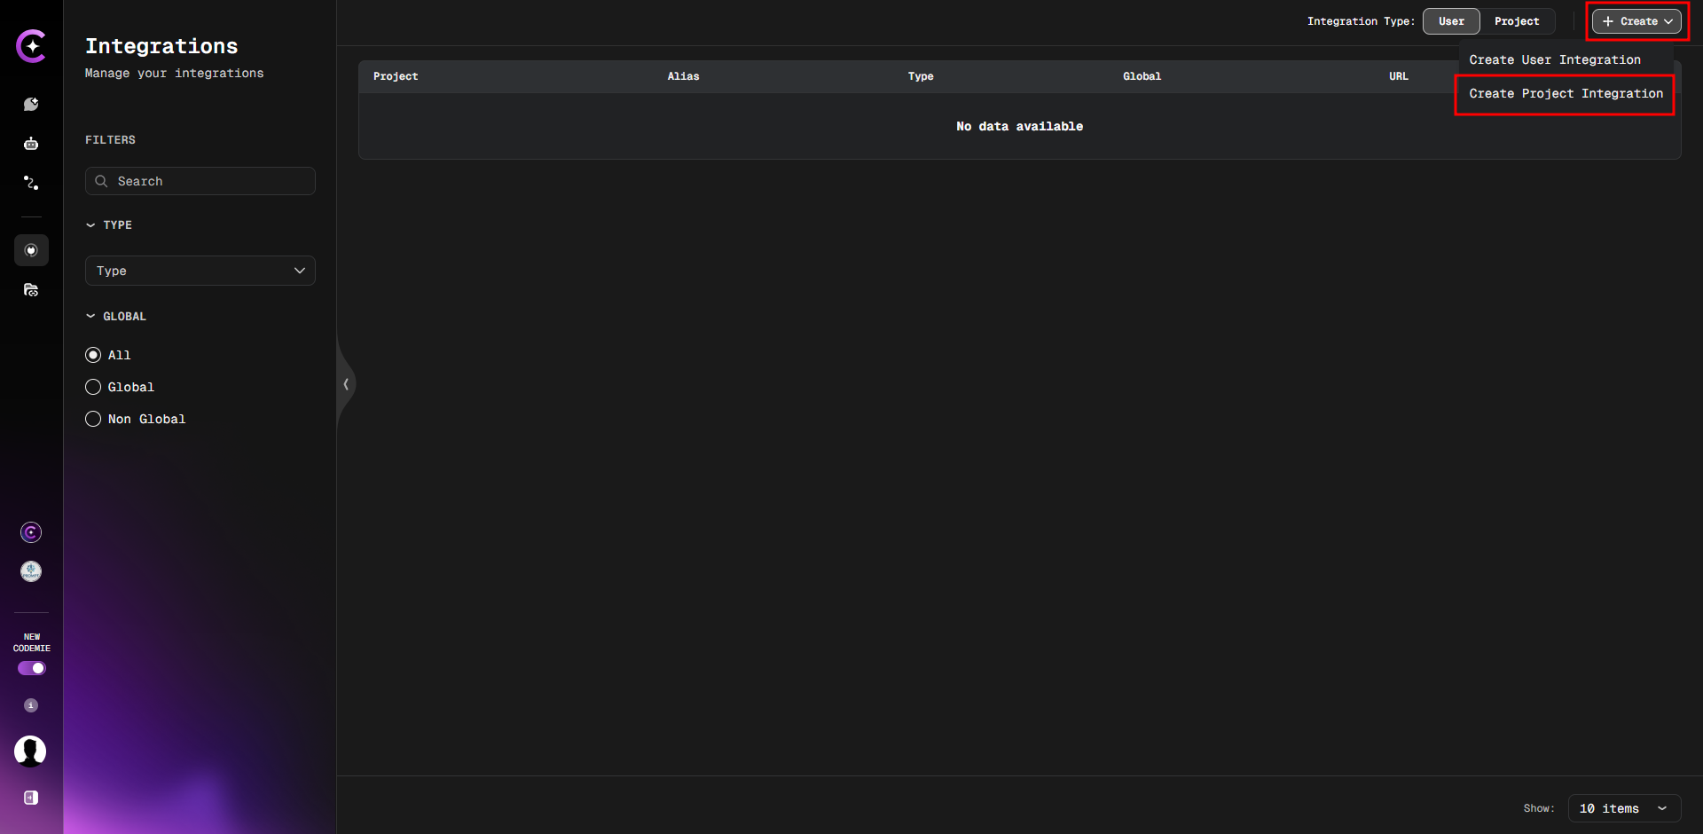Open the Show items count dropdown
Screen dimensions: 1703x834
coord(1623,808)
